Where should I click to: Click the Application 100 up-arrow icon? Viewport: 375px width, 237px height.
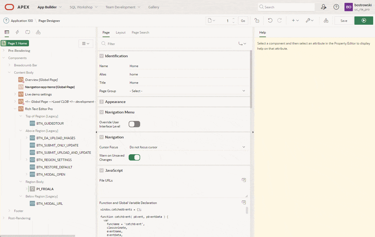[x=6, y=21]
